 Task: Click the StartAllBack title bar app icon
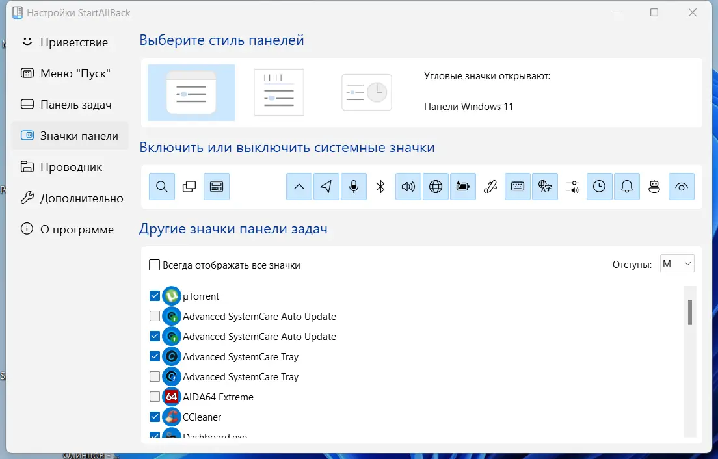pyautogui.click(x=18, y=12)
